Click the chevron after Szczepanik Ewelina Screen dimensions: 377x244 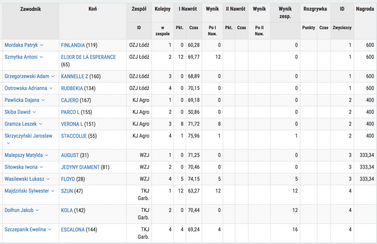(50, 230)
